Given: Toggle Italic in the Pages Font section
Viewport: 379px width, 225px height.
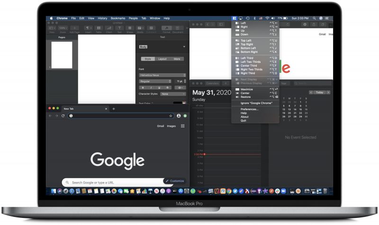Looking at the screenshot, I should (x=151, y=87).
